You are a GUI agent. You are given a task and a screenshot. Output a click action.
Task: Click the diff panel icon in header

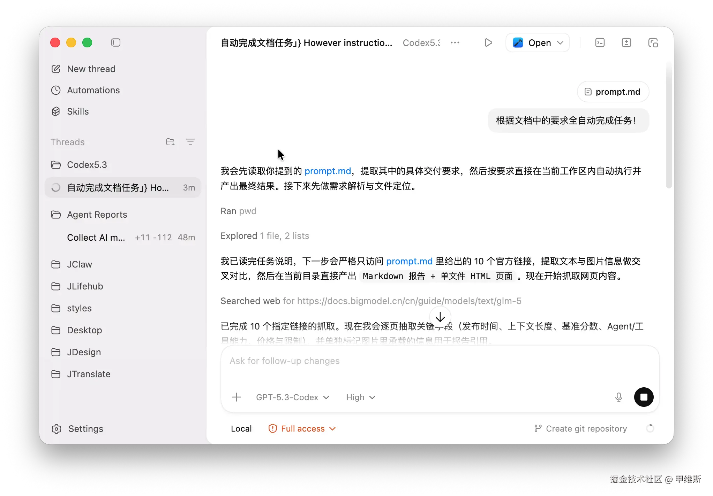point(626,42)
